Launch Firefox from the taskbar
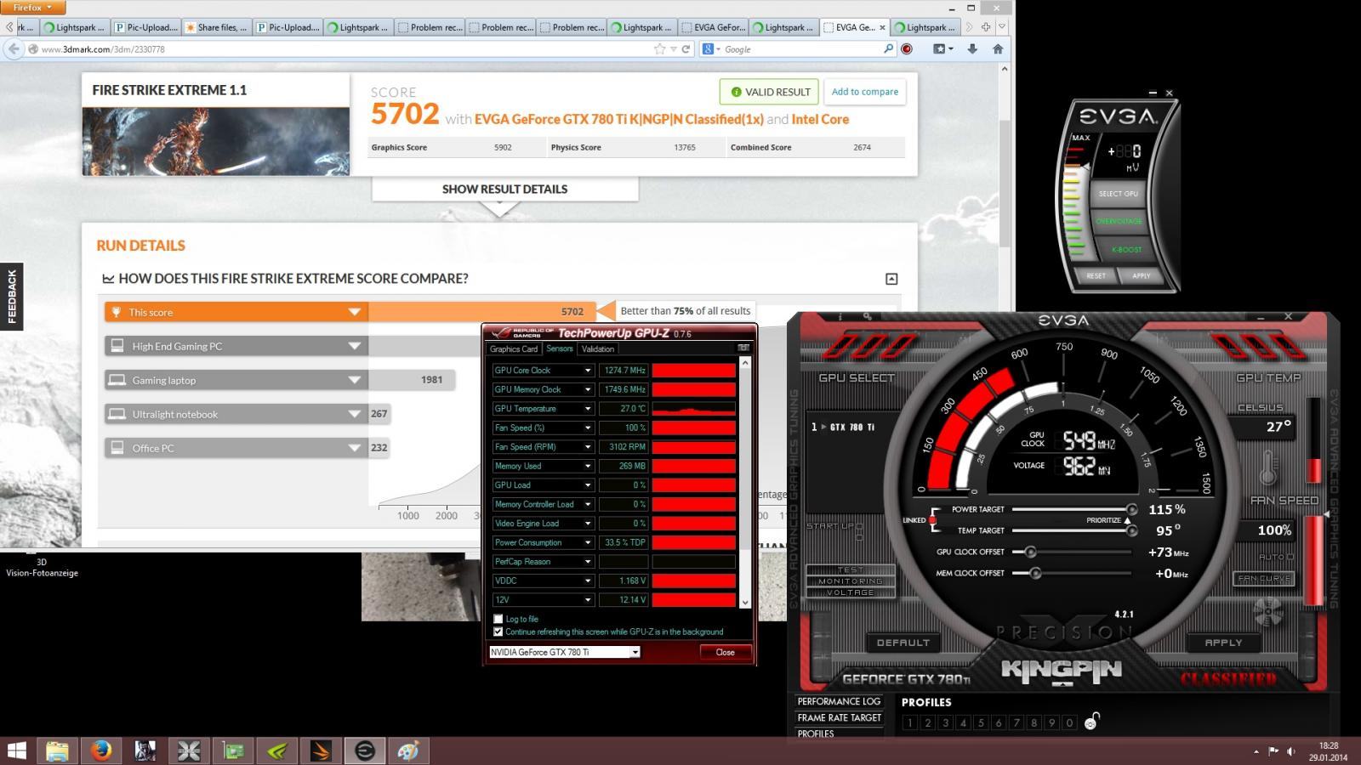This screenshot has height=765, width=1361. (x=101, y=751)
